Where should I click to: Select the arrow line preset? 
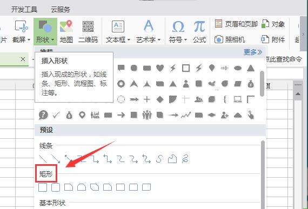click(56, 159)
